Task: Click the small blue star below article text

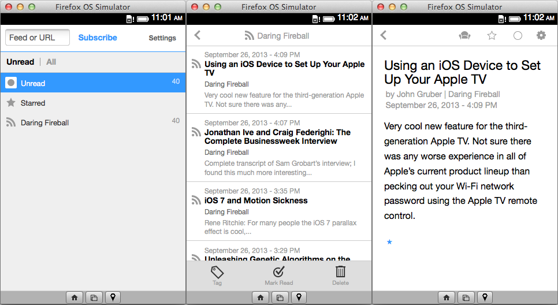Action: 389,242
